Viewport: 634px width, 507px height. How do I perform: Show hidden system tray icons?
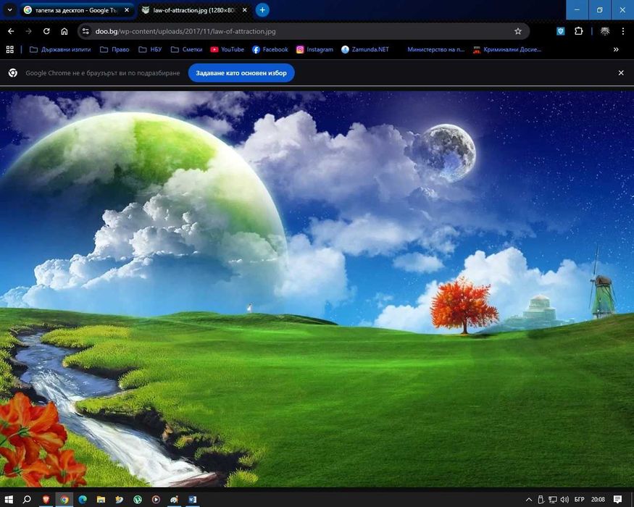point(528,500)
